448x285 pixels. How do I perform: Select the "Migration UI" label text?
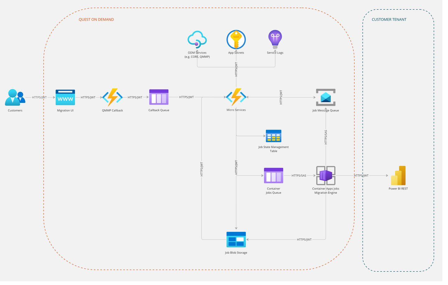(65, 110)
